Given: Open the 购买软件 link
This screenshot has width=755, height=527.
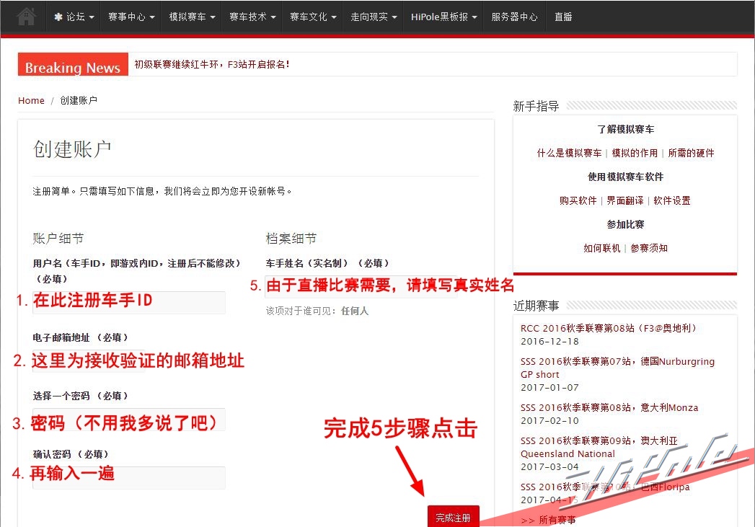Looking at the screenshot, I should 578,200.
